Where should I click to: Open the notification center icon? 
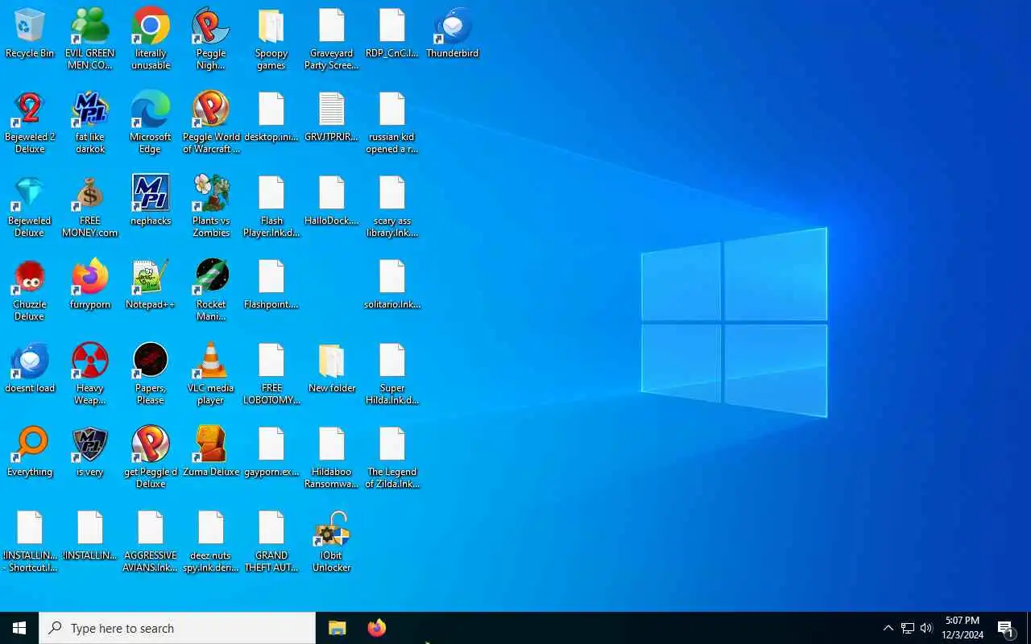(1005, 628)
